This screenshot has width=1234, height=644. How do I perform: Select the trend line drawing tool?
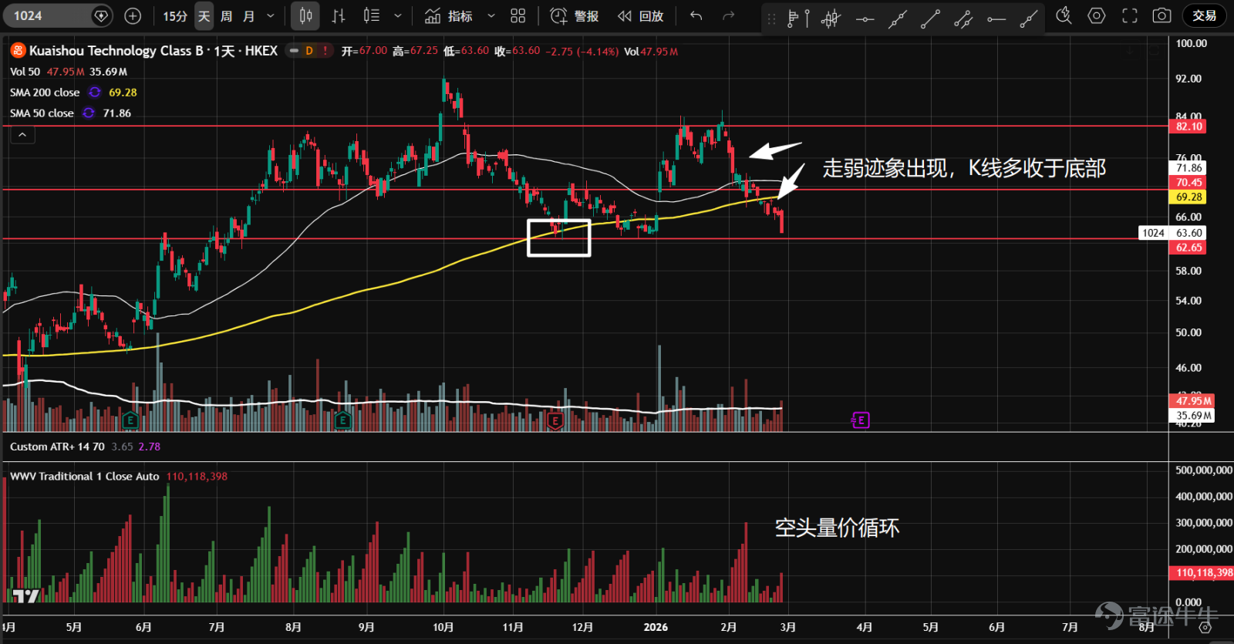click(x=930, y=19)
